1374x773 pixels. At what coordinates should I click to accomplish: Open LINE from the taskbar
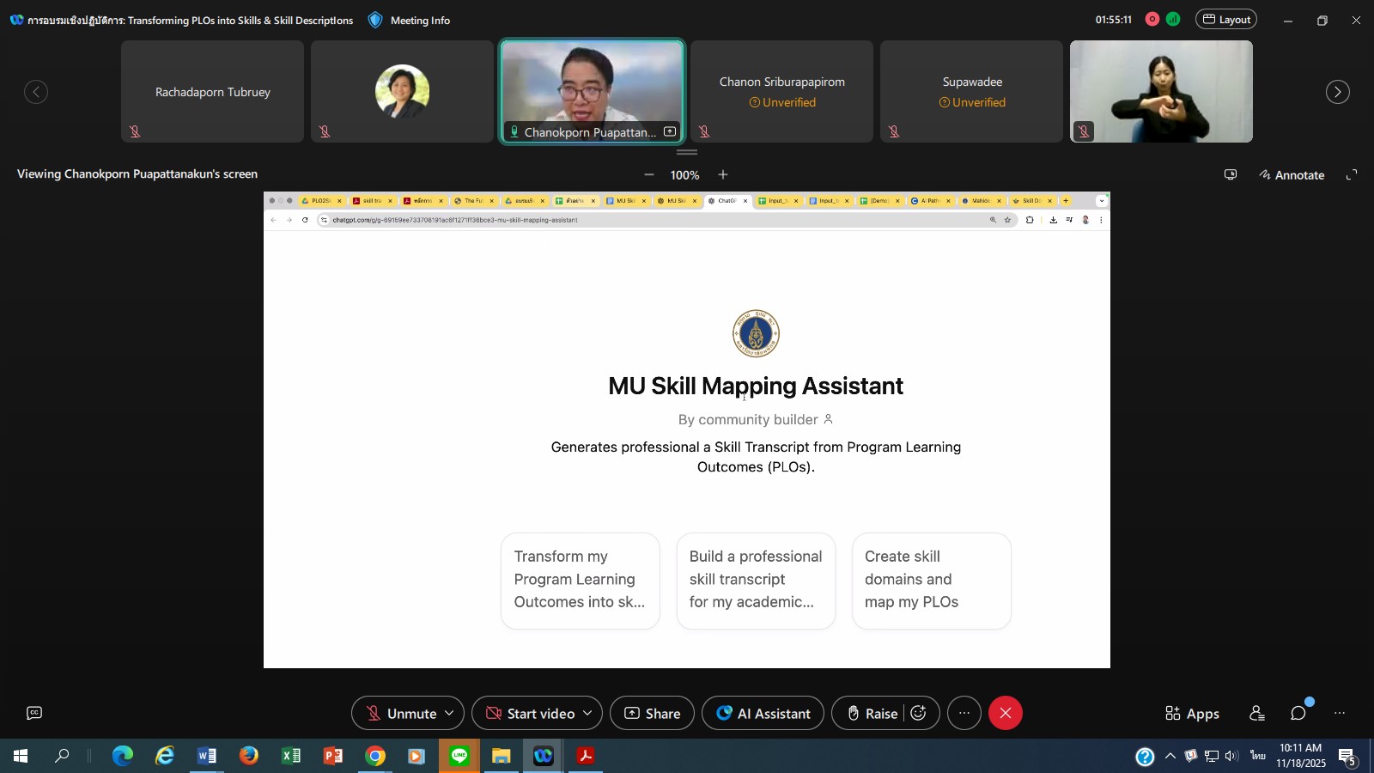tap(459, 756)
